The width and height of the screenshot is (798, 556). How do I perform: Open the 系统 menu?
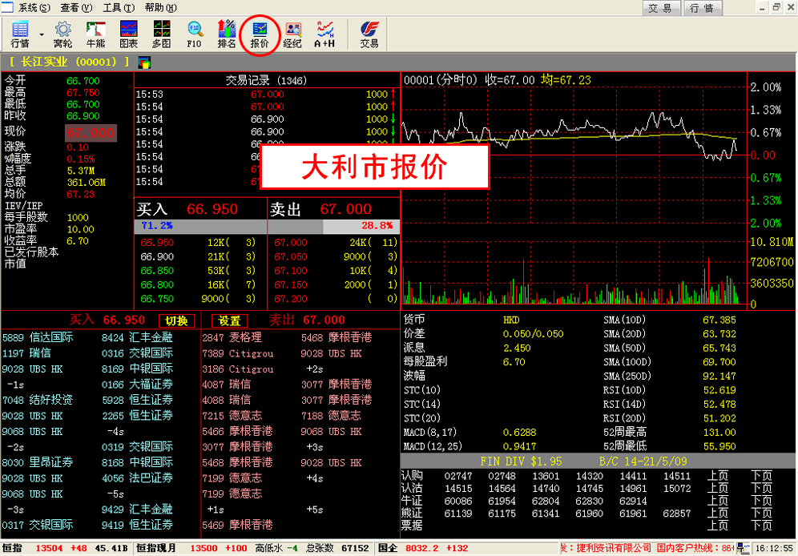coord(33,7)
